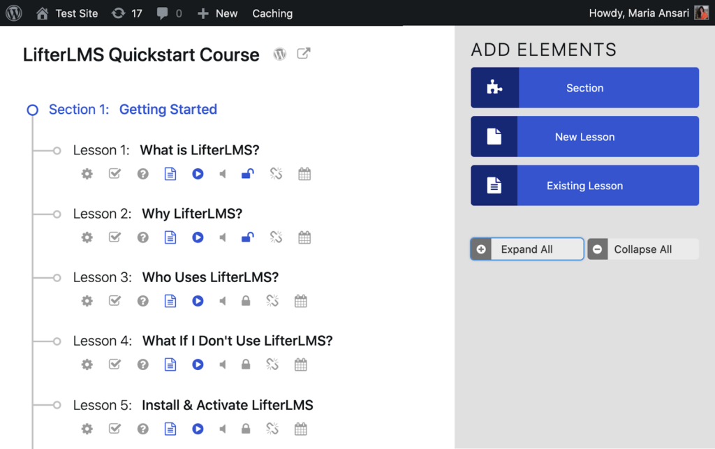Click video play icon for Lesson 5

(x=198, y=429)
